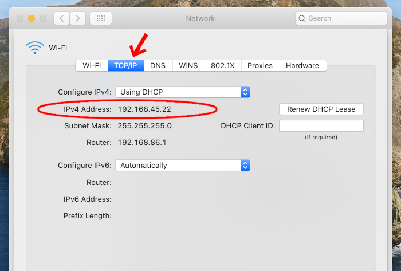Screen dimensions: 401x271
Task: Click the Prefix Length label
Action: point(88,216)
